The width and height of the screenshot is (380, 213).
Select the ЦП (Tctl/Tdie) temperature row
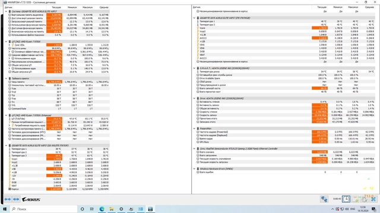[x=58, y=119]
